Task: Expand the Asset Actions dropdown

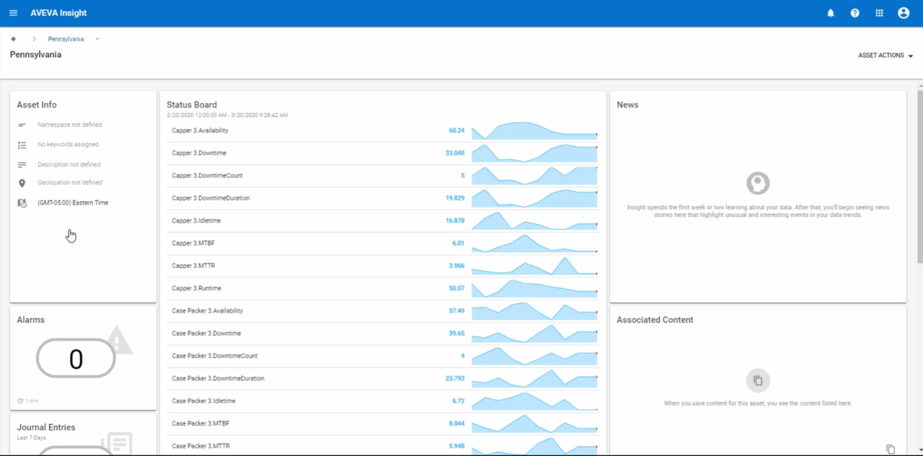Action: [885, 55]
